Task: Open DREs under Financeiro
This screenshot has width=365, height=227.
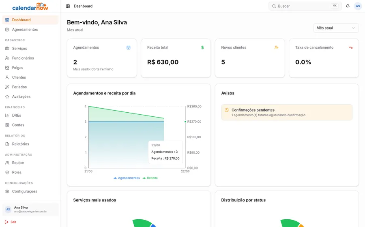Action: (30, 116)
